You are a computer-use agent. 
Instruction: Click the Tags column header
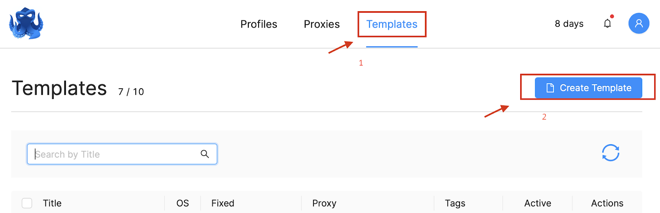(x=455, y=203)
